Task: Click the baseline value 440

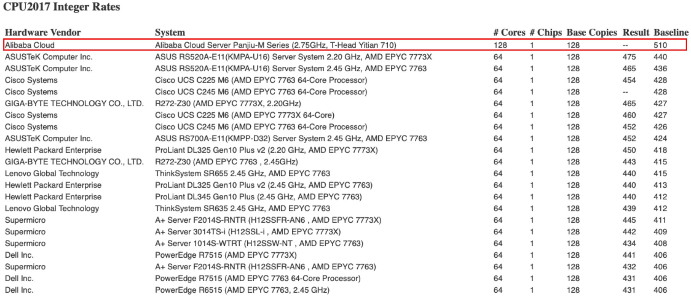Action: coord(660,57)
